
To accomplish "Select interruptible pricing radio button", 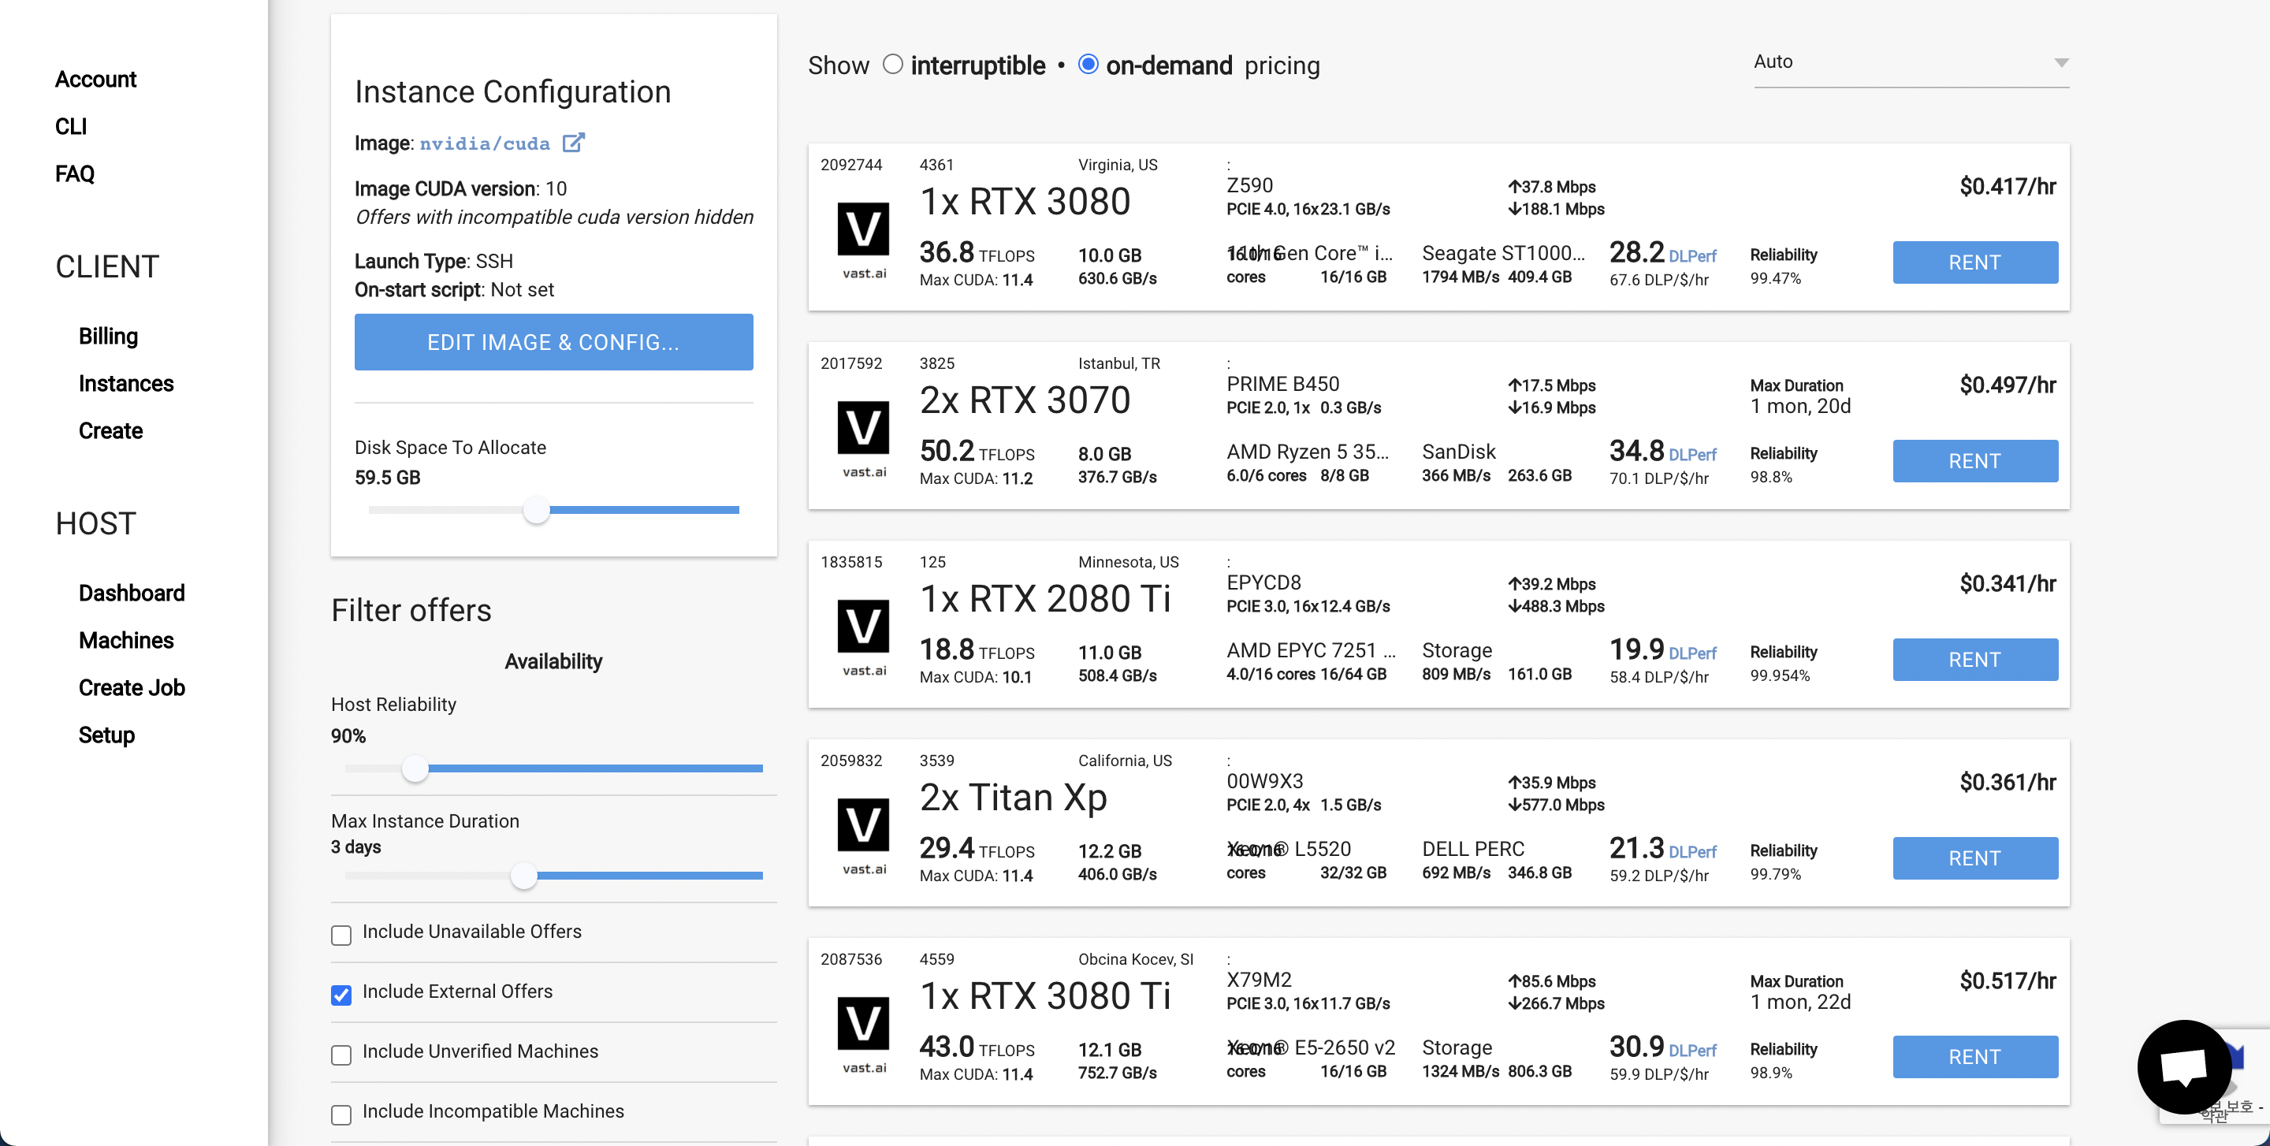I will [x=893, y=65].
